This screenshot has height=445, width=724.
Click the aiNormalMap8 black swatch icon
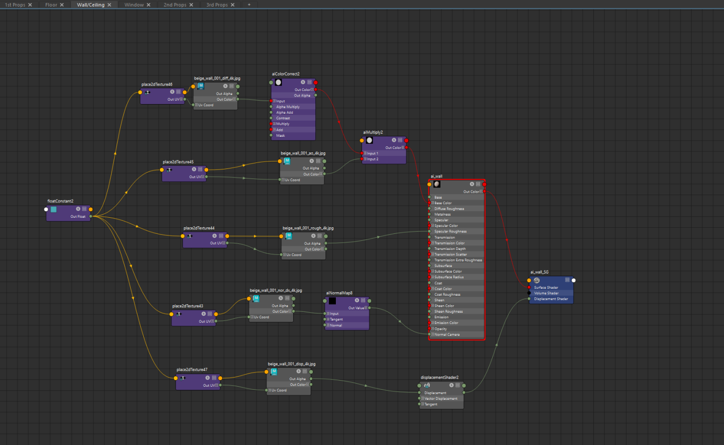pyautogui.click(x=332, y=301)
